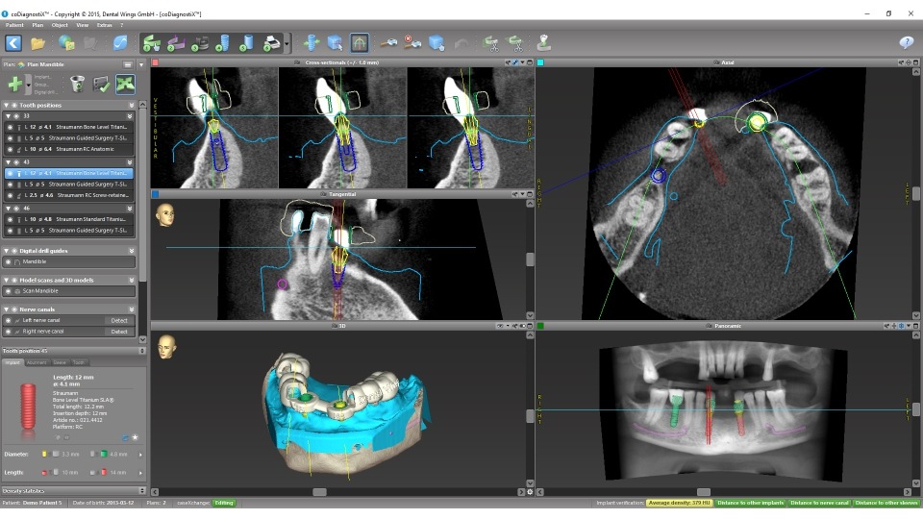Collapse tooth 33 group triangle
This screenshot has width=923, height=519.
click(x=9, y=116)
